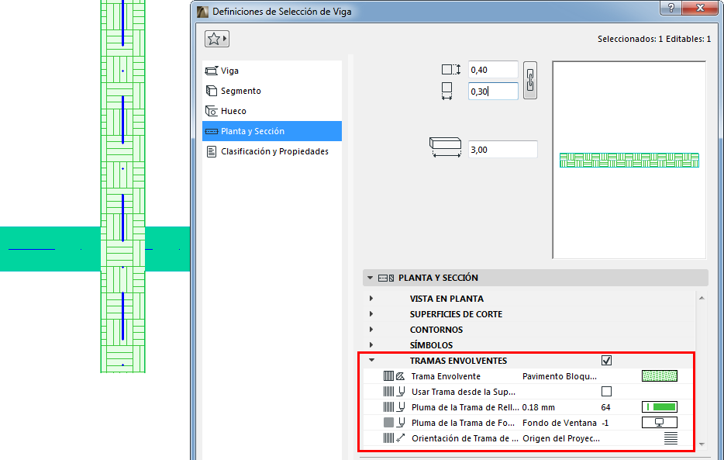The width and height of the screenshot is (724, 460).
Task: Click the PLANTA Y SECCIÓN panel header icon
Action: [x=386, y=278]
